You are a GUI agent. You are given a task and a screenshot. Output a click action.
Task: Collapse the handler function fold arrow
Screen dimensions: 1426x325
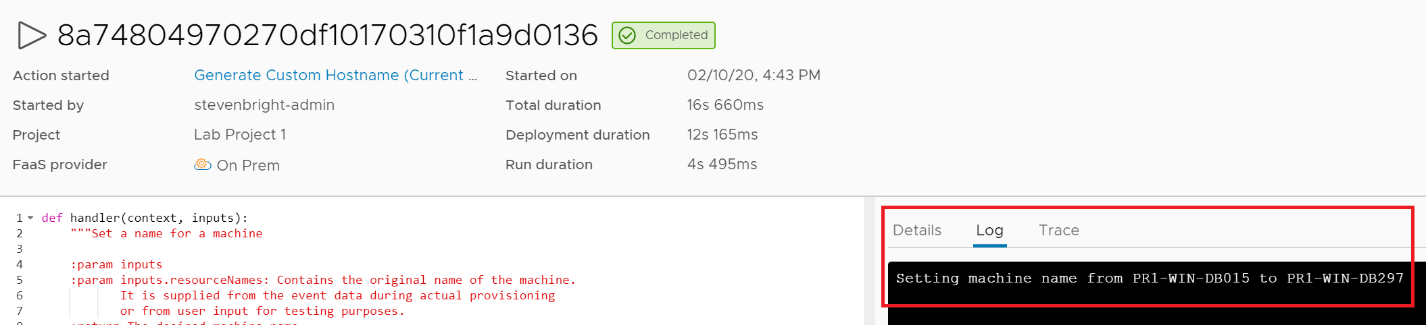[30, 218]
